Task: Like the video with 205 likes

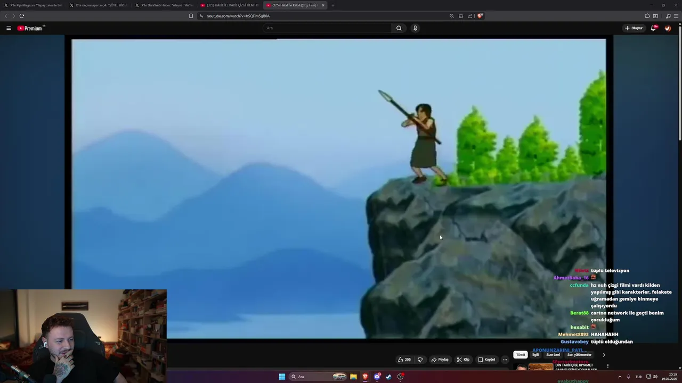Action: (404, 360)
